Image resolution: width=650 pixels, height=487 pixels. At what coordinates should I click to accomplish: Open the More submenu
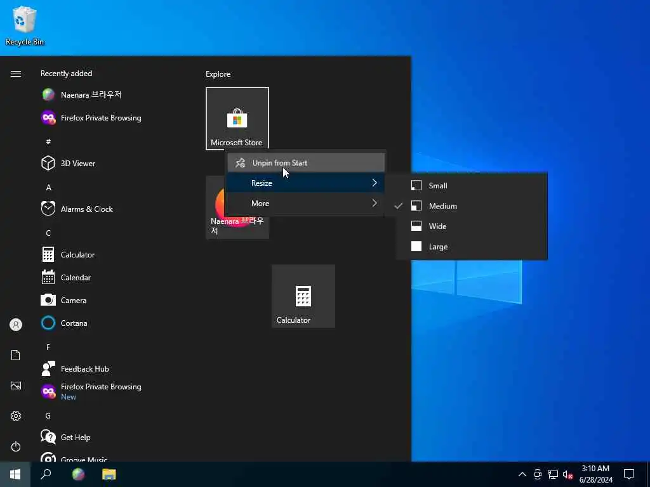coord(305,204)
